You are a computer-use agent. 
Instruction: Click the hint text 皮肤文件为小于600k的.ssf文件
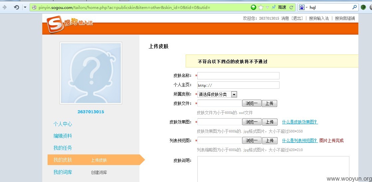click(x=225, y=113)
